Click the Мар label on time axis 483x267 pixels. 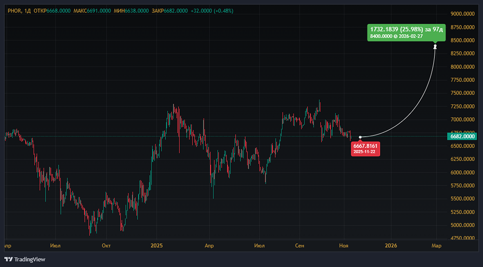tap(436, 246)
